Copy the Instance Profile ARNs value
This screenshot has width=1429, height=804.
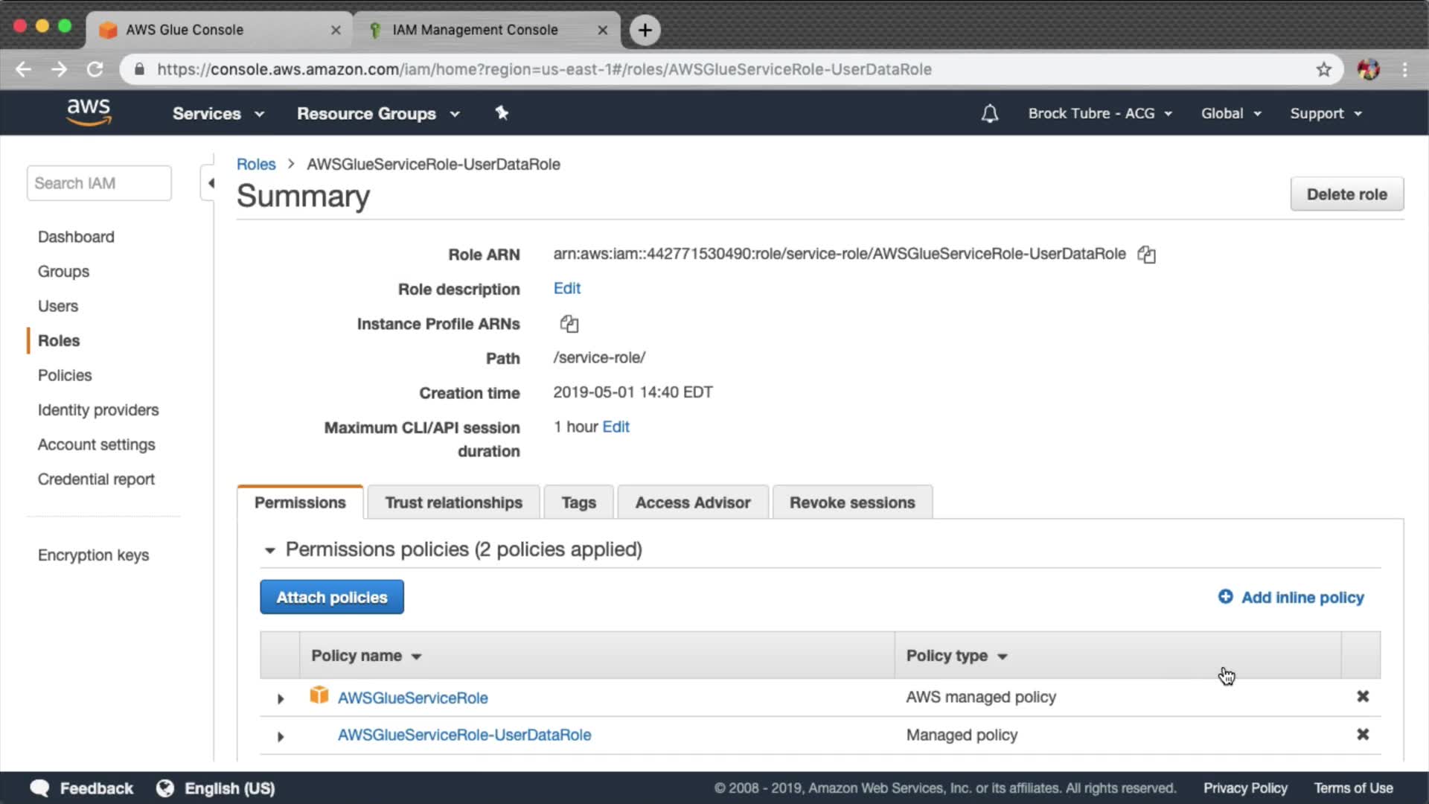[569, 324]
